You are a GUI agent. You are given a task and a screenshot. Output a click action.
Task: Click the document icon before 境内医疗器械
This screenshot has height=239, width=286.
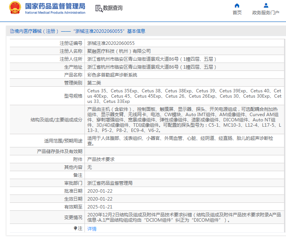[12, 31]
